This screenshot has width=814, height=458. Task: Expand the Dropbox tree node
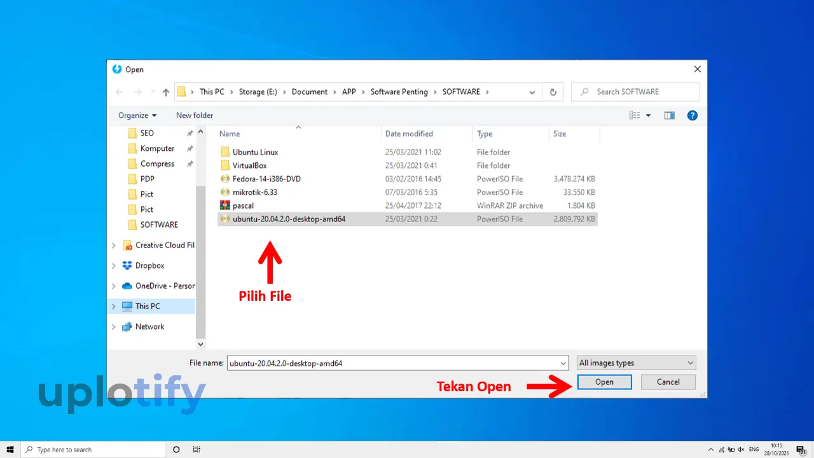pyautogui.click(x=114, y=265)
